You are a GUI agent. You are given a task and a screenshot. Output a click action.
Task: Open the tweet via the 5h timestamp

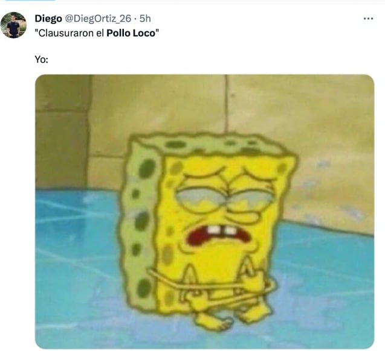coord(145,19)
